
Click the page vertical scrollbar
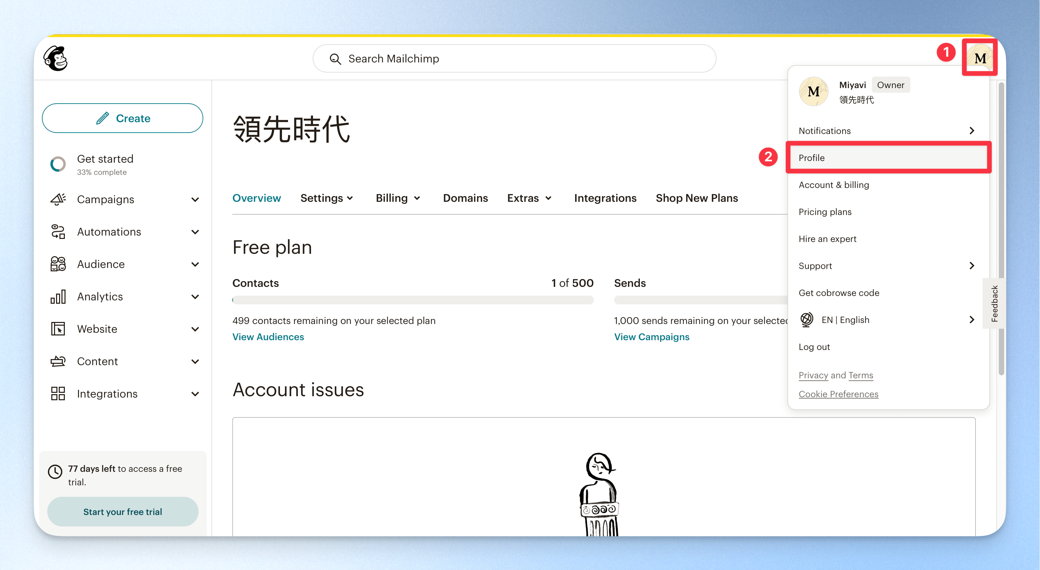[x=1001, y=229]
